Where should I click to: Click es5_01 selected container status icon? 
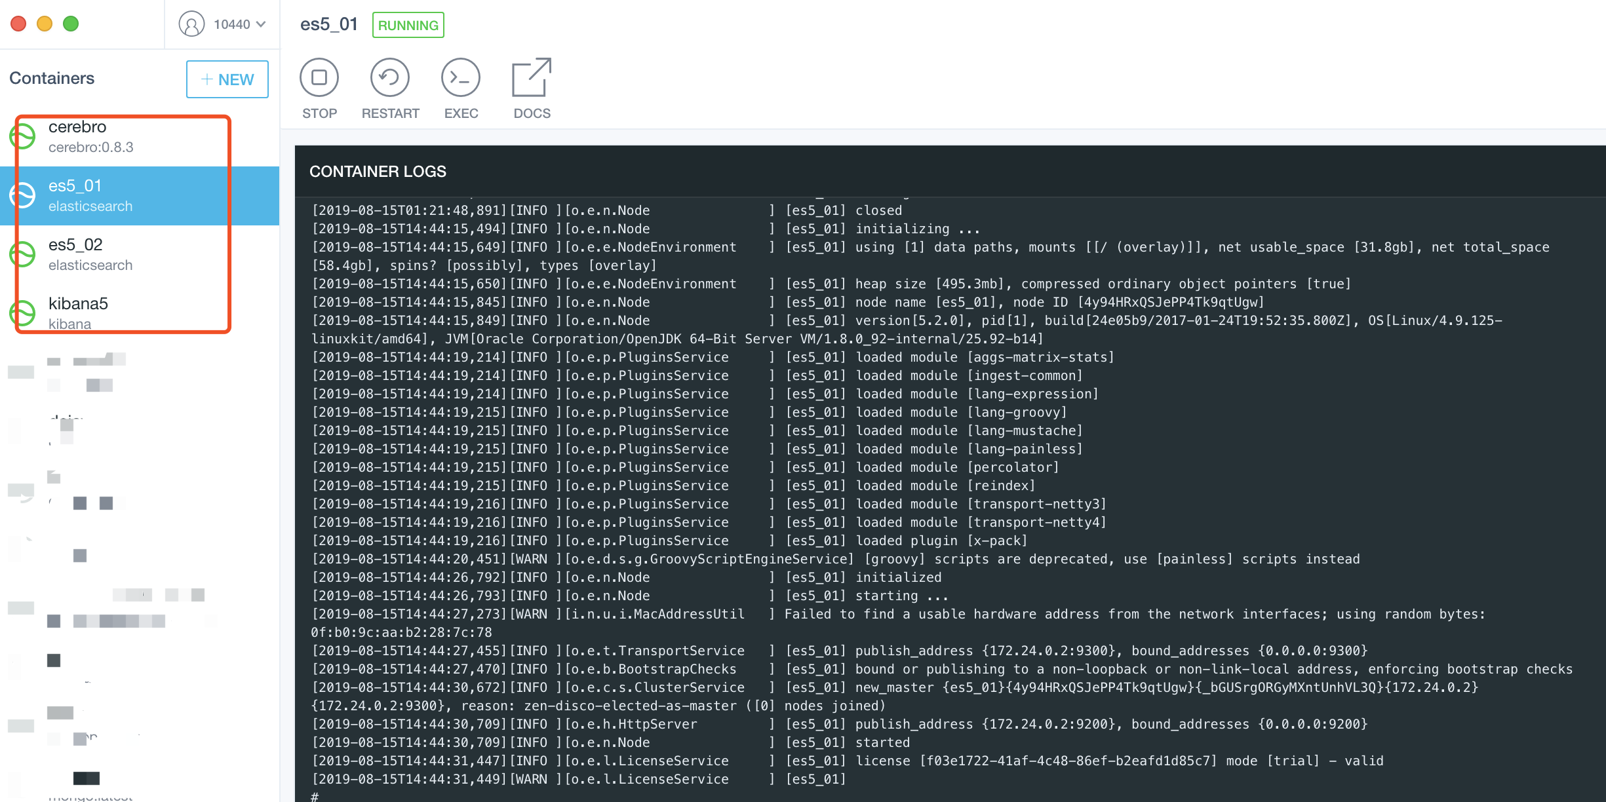(22, 195)
